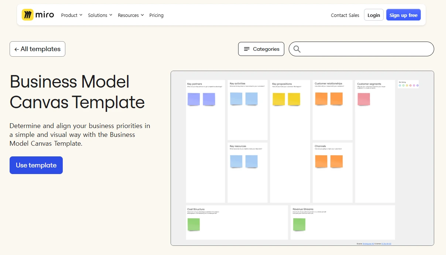Click the Cost Structure heading in the preview
The image size is (446, 255).
pos(196,209)
